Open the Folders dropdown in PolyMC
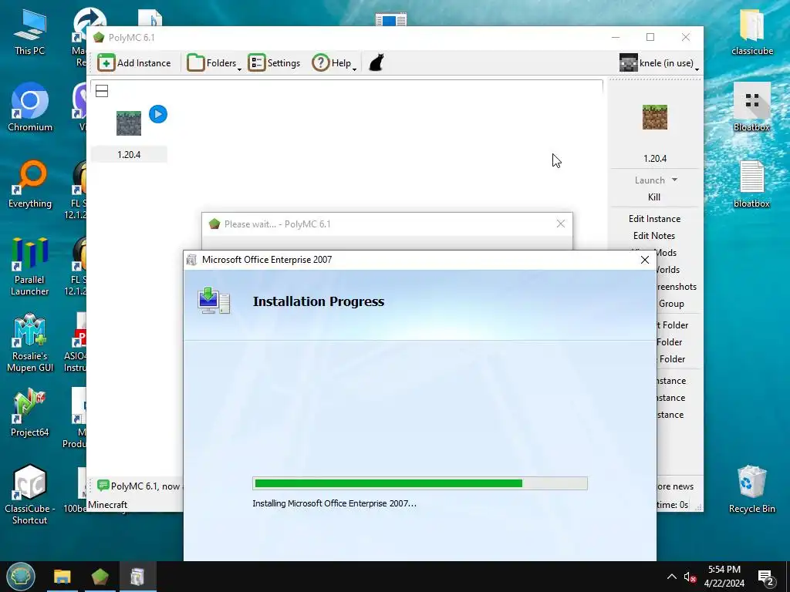 pos(214,63)
